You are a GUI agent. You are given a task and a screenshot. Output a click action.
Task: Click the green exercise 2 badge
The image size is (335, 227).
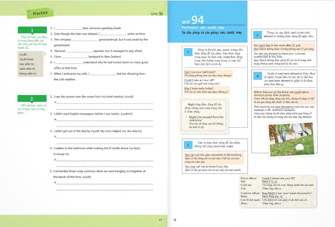32,98
